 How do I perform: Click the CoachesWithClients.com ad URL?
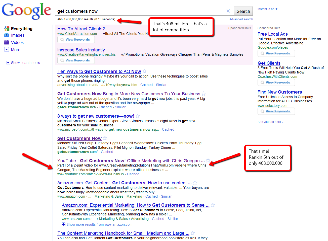coord(277,76)
